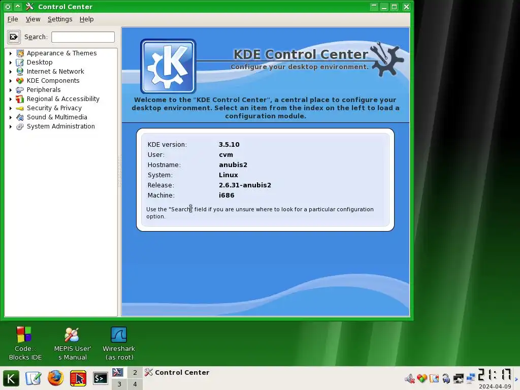The image size is (520, 390).
Task: Launch Firefox from the taskbar
Action: click(56, 378)
